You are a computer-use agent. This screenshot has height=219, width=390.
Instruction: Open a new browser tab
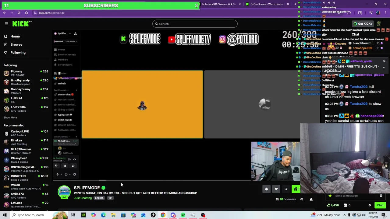295,4
